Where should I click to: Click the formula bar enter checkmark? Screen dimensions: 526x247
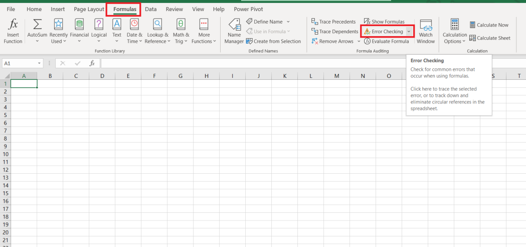point(78,63)
